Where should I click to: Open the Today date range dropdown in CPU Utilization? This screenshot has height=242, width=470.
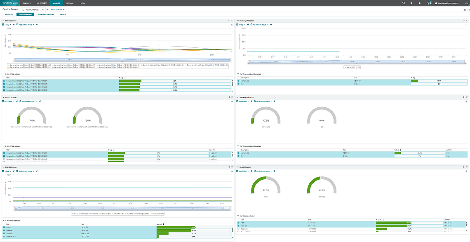point(7,24)
